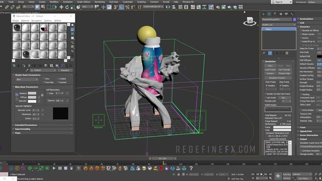Click Sample Type icon beside material slots

pyautogui.click(x=72, y=25)
